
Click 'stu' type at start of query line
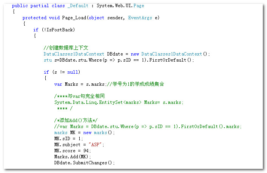(x=48, y=60)
